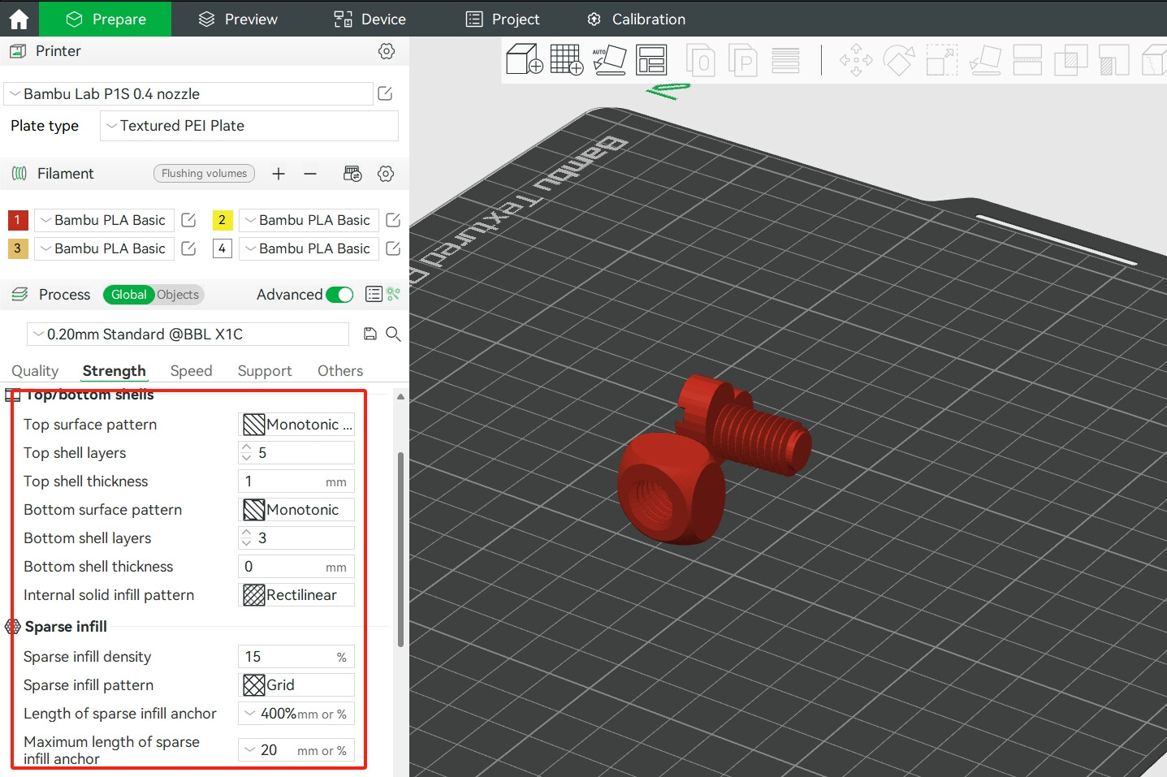Add a new filament with plus icon
Screen dimensions: 1167x777
[x=279, y=174]
